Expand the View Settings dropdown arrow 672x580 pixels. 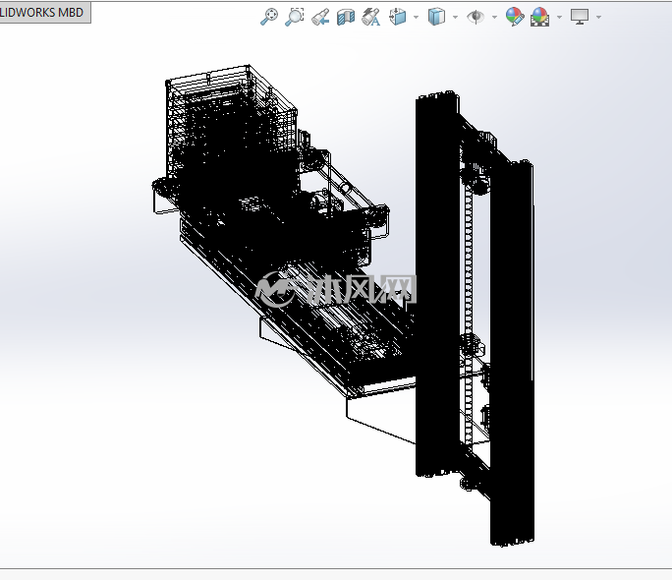598,17
